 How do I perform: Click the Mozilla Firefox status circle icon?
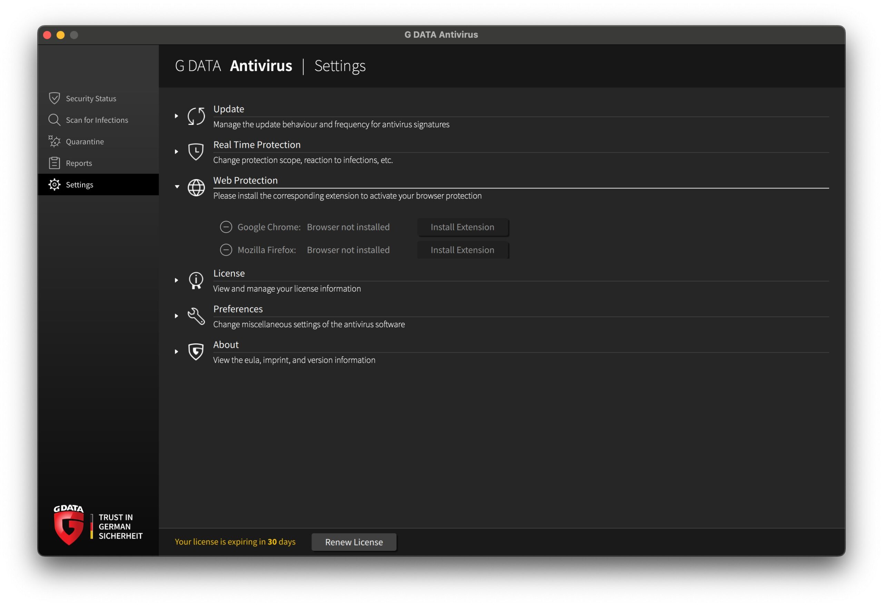226,250
